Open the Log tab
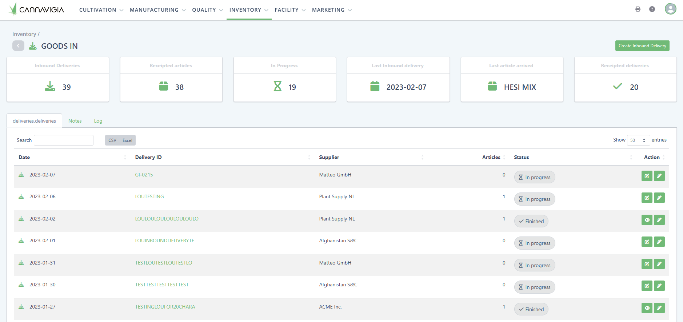 point(98,121)
